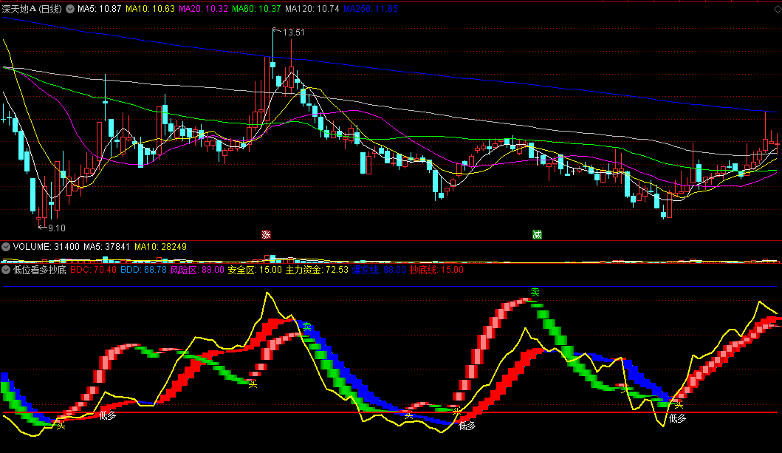Viewport: 782px width, 453px height.
Task: Click the blue BDD: 68.78 value
Action: [x=144, y=270]
